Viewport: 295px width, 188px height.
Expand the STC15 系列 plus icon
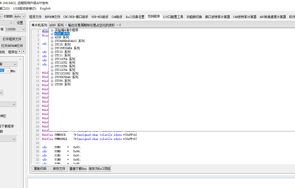click(52, 45)
